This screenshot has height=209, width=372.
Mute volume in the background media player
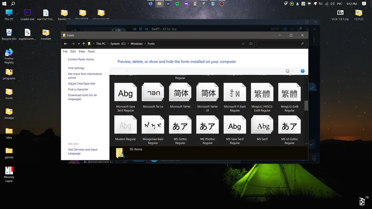(285, 29)
